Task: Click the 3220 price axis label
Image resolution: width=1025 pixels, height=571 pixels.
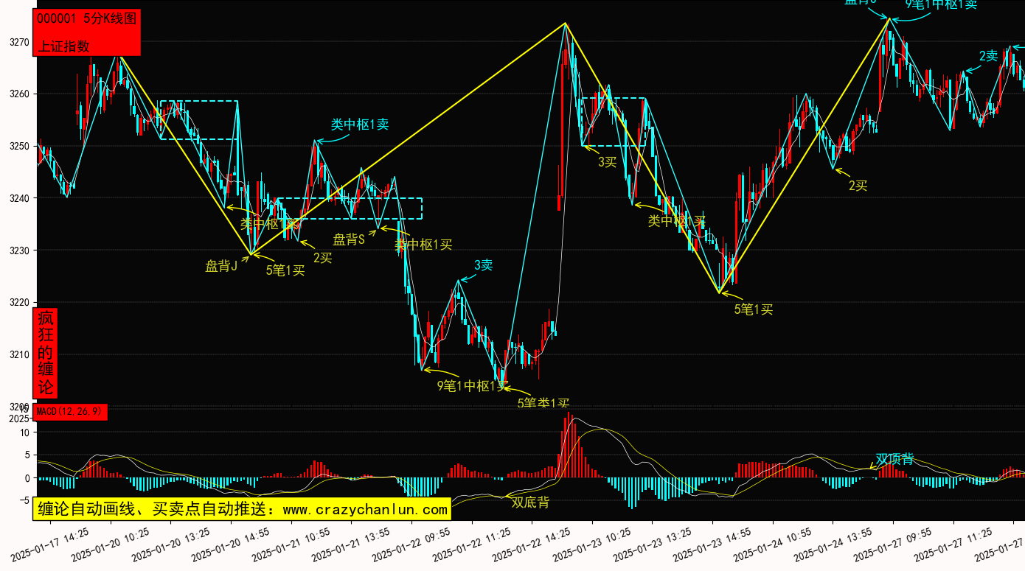Action: (x=19, y=302)
